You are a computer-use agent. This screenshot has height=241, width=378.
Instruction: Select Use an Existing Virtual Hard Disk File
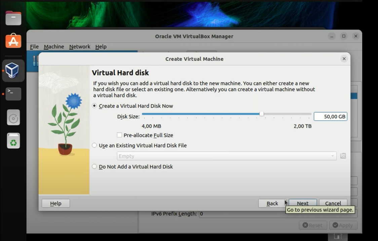pos(95,145)
